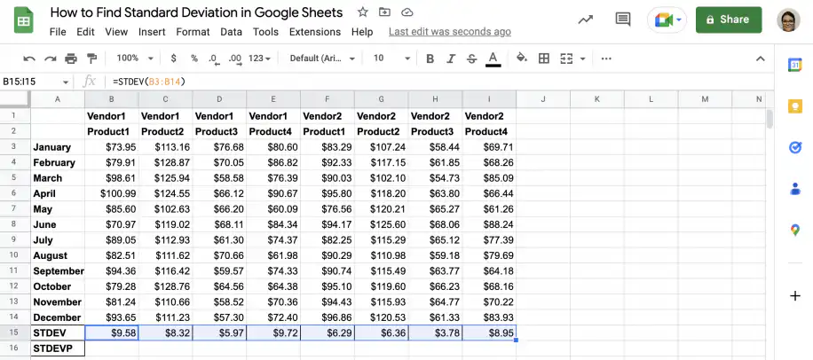Open the cell borders menu

tap(544, 59)
